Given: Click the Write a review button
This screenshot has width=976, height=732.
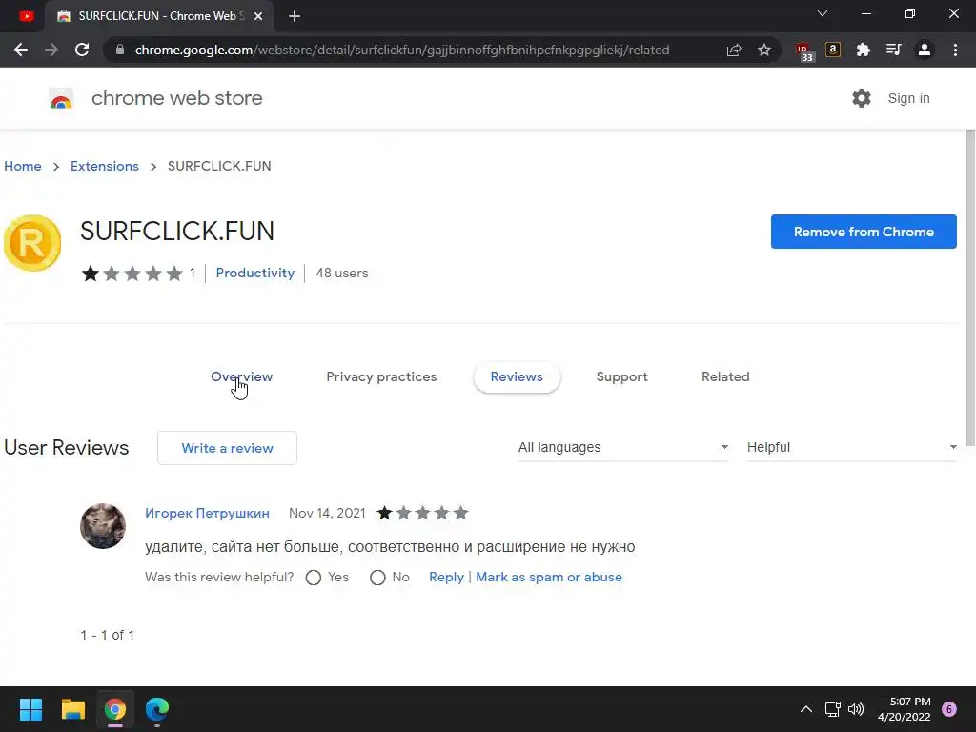Looking at the screenshot, I should pyautogui.click(x=227, y=448).
